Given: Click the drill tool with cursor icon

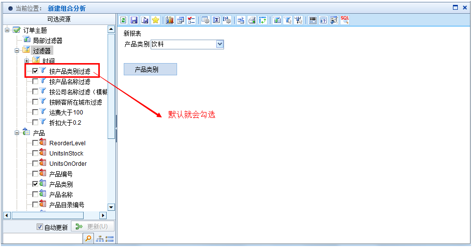Looking at the screenshot, I should [298, 20].
